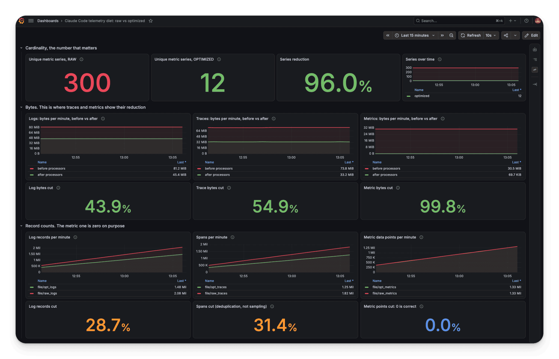Toggle before processors series in Logs legend
Viewport: 559px width, 359px height.
[x=51, y=169]
